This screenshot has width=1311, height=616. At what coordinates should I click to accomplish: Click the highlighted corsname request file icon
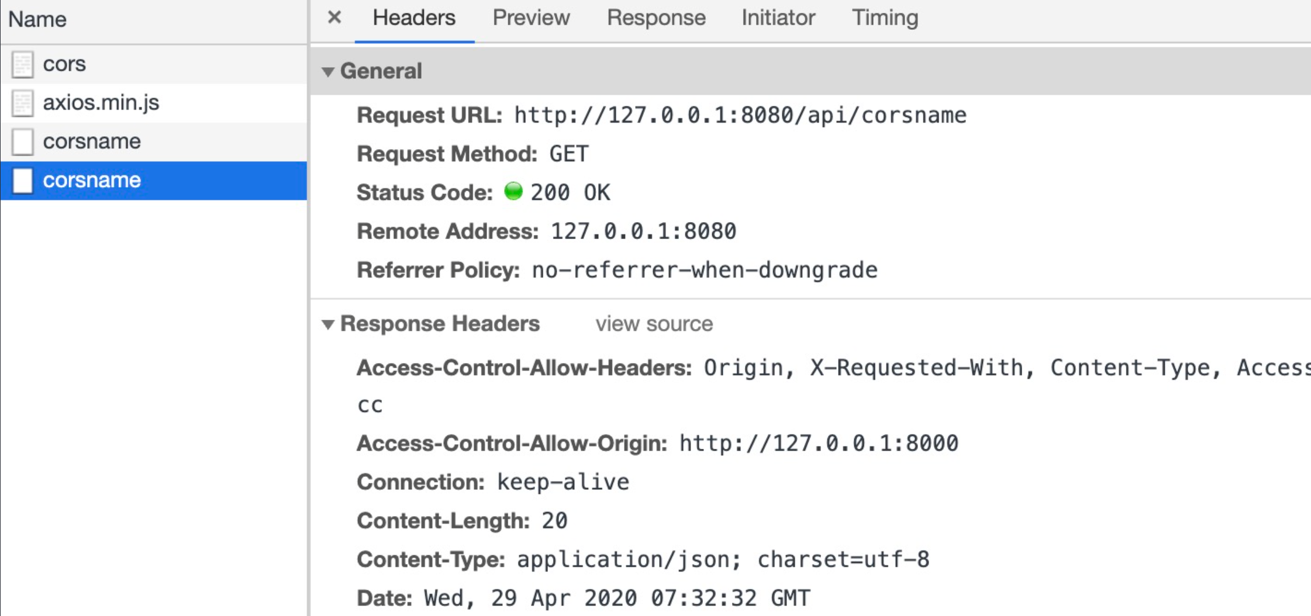pyautogui.click(x=23, y=180)
